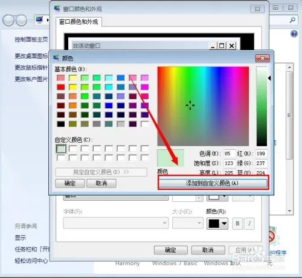Click the luminance slider triangle marker
Viewport: 302px width, 278px height.
point(269,78)
